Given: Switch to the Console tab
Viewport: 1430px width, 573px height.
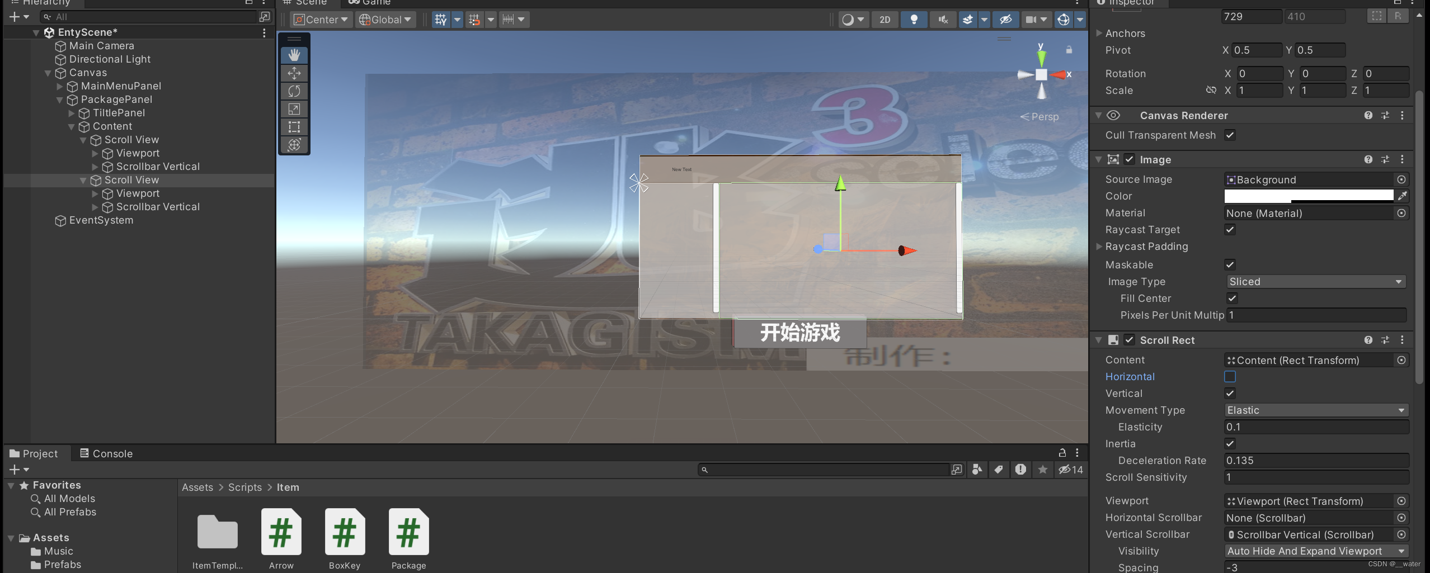Looking at the screenshot, I should coord(106,453).
